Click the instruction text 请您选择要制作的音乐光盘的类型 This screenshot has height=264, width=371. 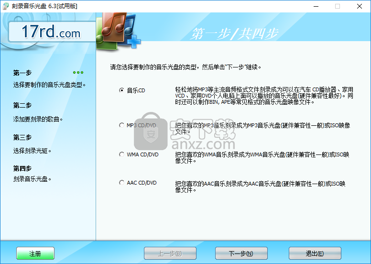point(186,67)
